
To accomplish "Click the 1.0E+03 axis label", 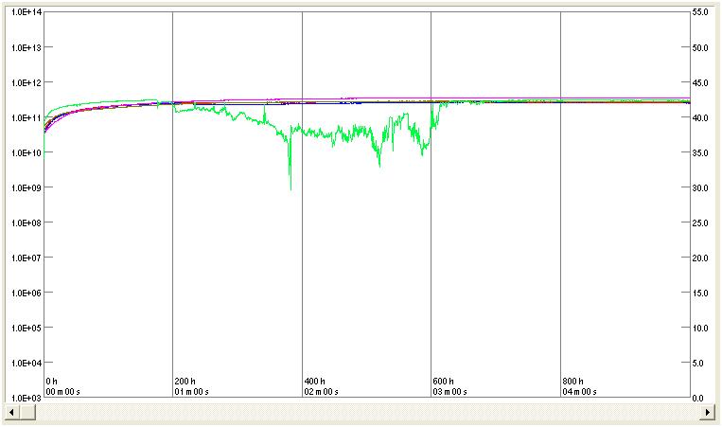I will (26, 398).
